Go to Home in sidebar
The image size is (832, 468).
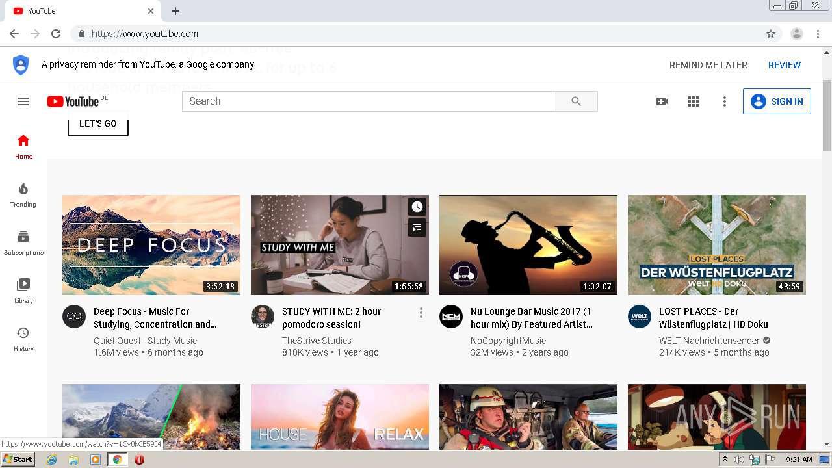click(x=23, y=147)
